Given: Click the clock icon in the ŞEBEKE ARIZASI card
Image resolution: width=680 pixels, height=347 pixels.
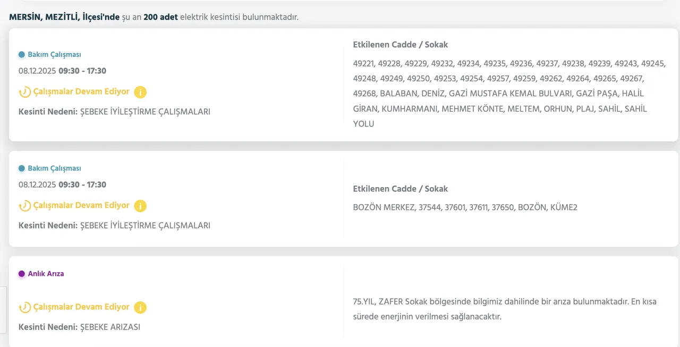Looking at the screenshot, I should 24,308.
